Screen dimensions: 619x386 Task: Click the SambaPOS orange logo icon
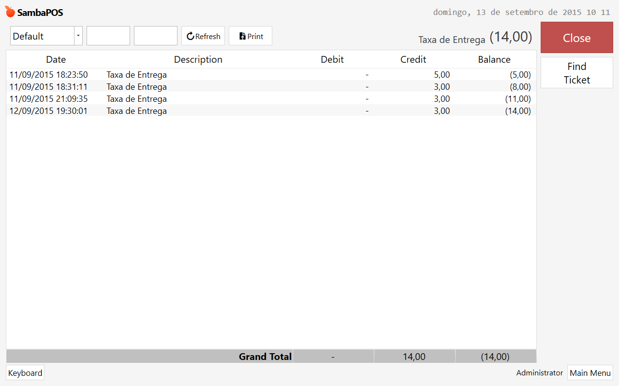(10, 12)
